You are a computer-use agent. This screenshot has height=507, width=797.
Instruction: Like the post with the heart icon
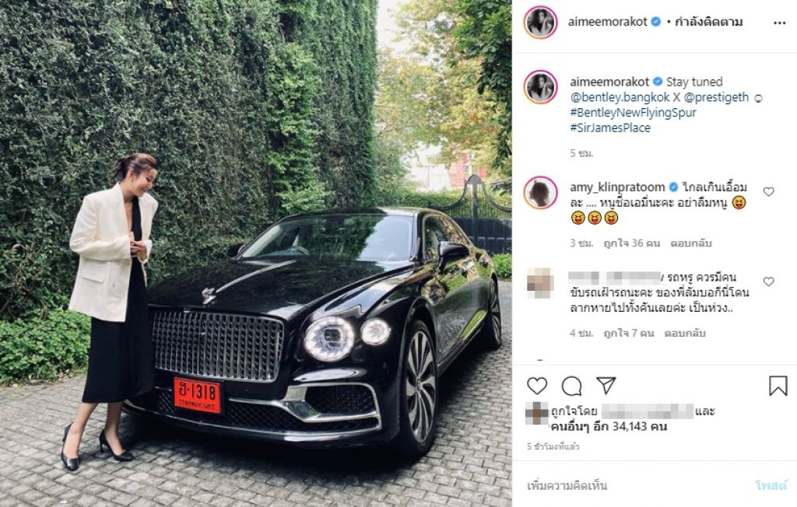(x=537, y=386)
